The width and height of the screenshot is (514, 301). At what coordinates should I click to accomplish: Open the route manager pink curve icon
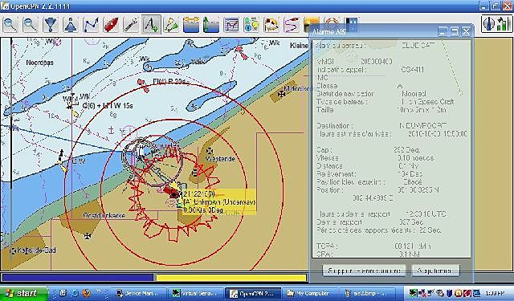pos(292,25)
